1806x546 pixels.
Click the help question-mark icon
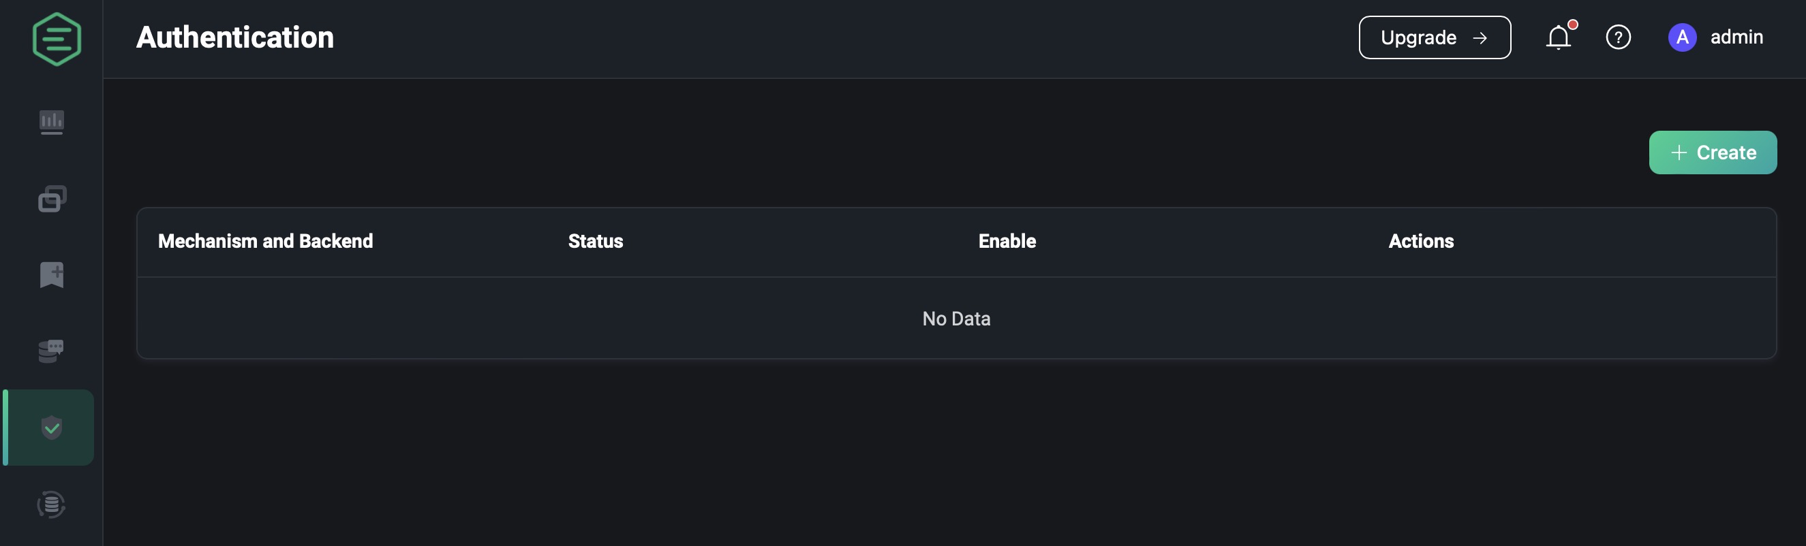pyautogui.click(x=1618, y=37)
